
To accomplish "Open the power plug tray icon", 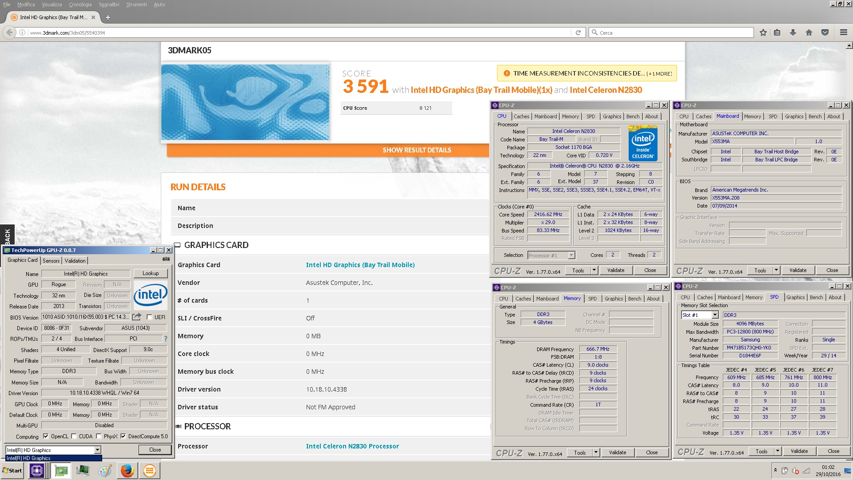I will click(x=785, y=471).
